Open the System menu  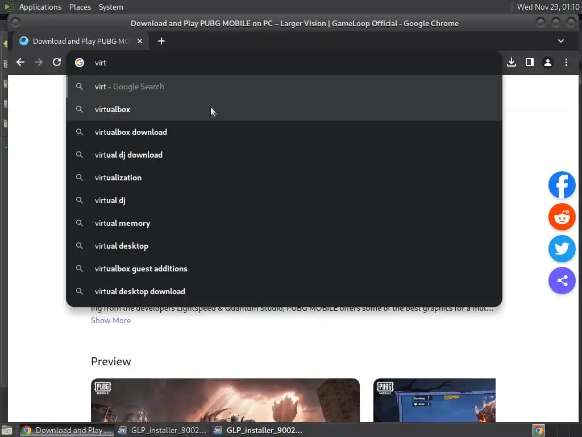111,7
